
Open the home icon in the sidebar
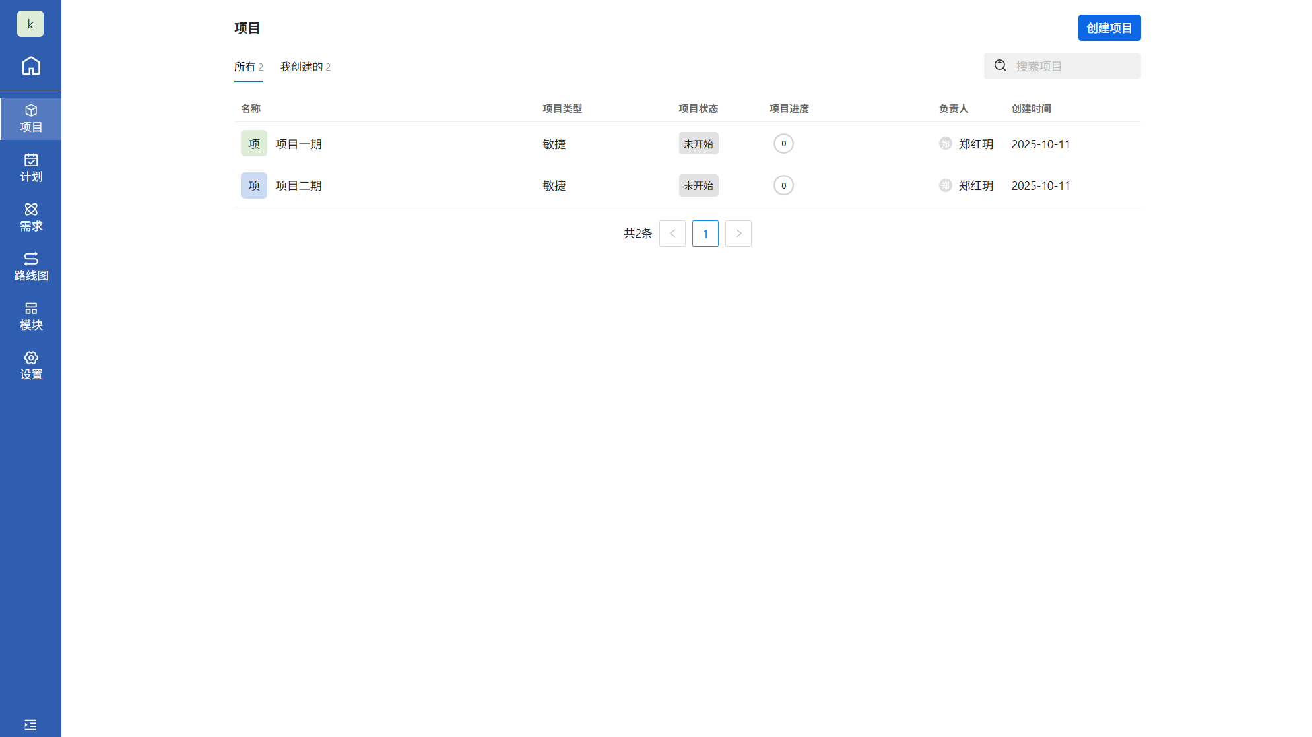(30, 66)
